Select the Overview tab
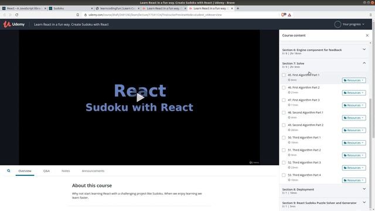The image size is (375, 211). coord(25,171)
